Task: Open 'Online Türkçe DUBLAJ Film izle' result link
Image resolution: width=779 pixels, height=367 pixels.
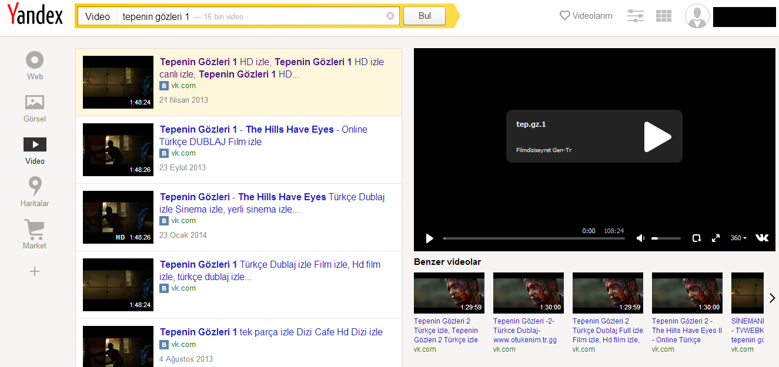Action: click(263, 136)
